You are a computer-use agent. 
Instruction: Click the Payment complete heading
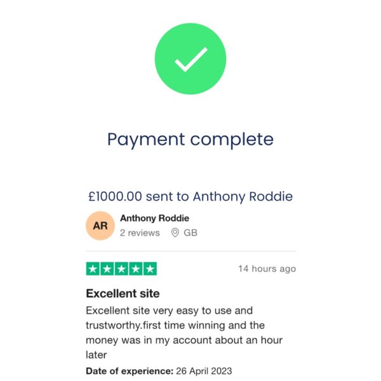click(190, 139)
